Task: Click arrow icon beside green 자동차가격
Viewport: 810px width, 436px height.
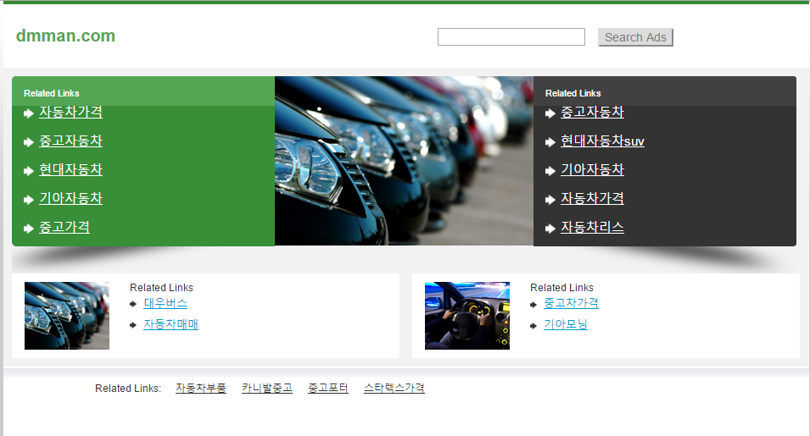Action: [28, 113]
